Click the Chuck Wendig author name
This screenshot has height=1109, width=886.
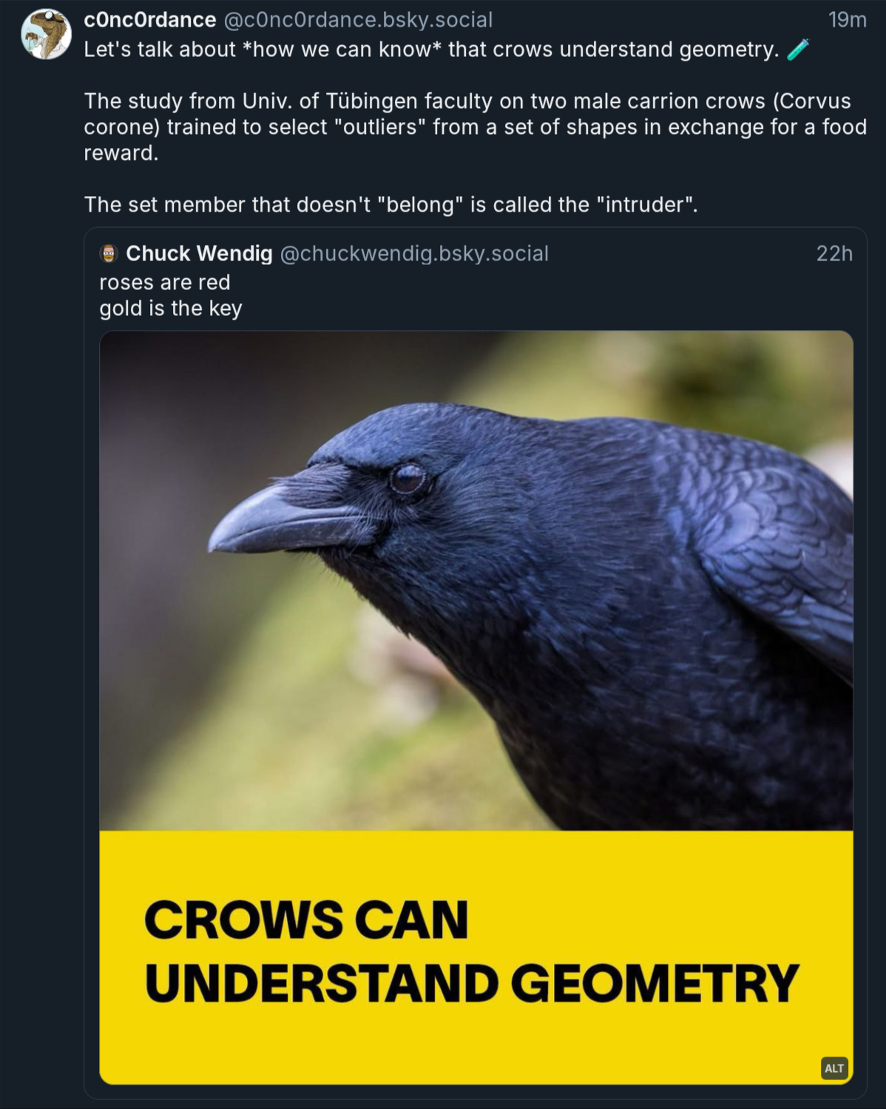pos(199,254)
